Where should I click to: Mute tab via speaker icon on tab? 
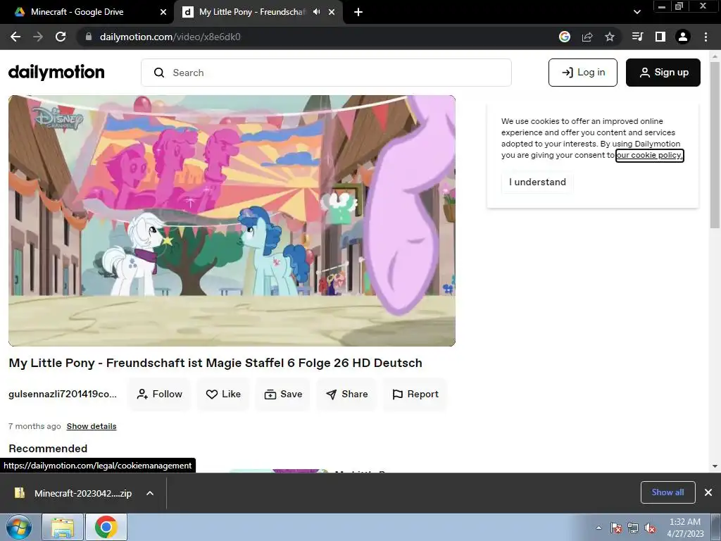(x=316, y=12)
